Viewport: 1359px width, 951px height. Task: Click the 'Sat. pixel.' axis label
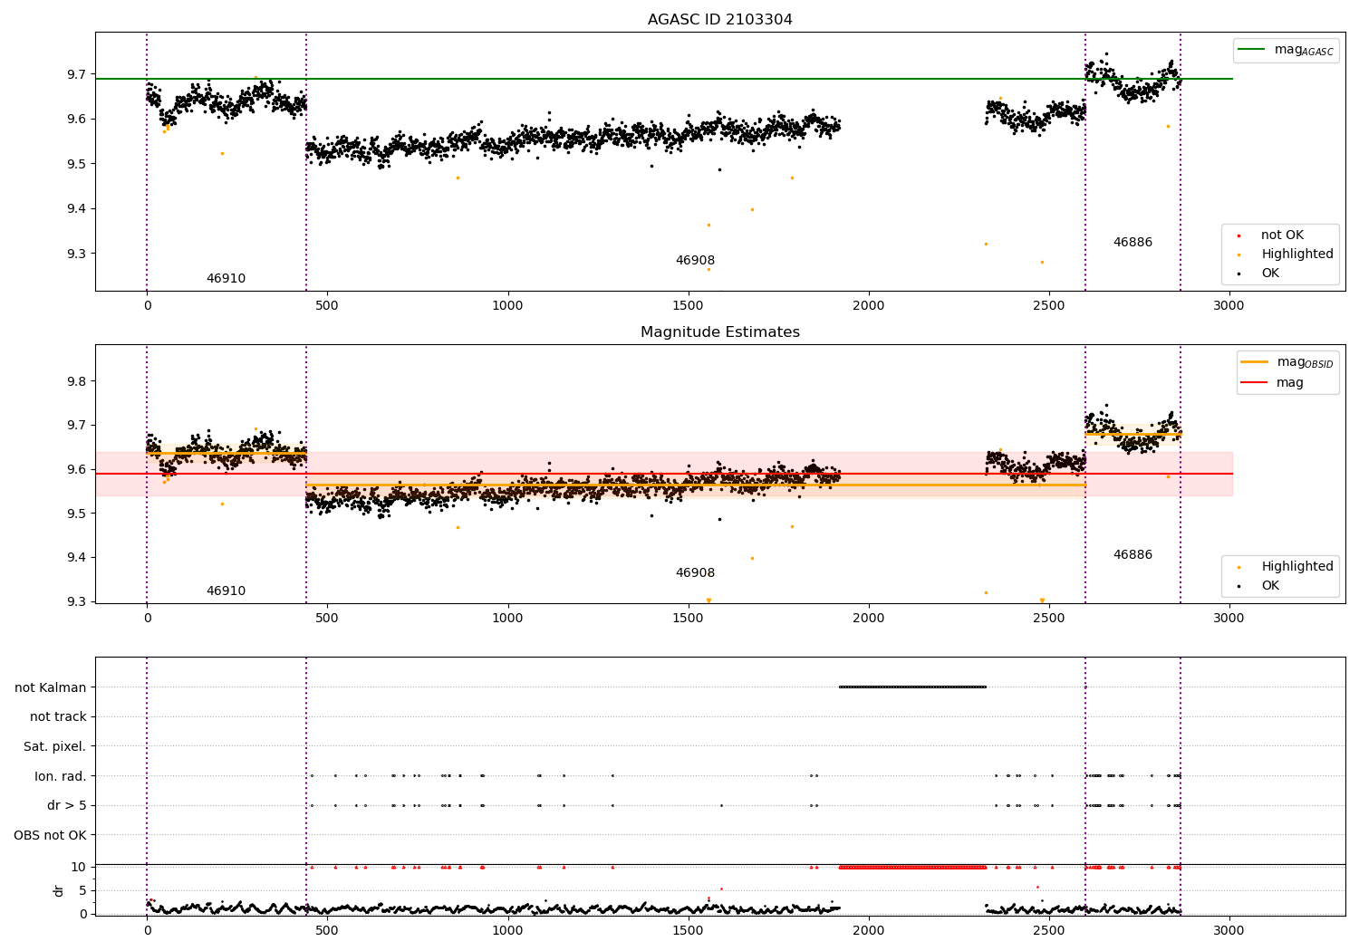54,747
